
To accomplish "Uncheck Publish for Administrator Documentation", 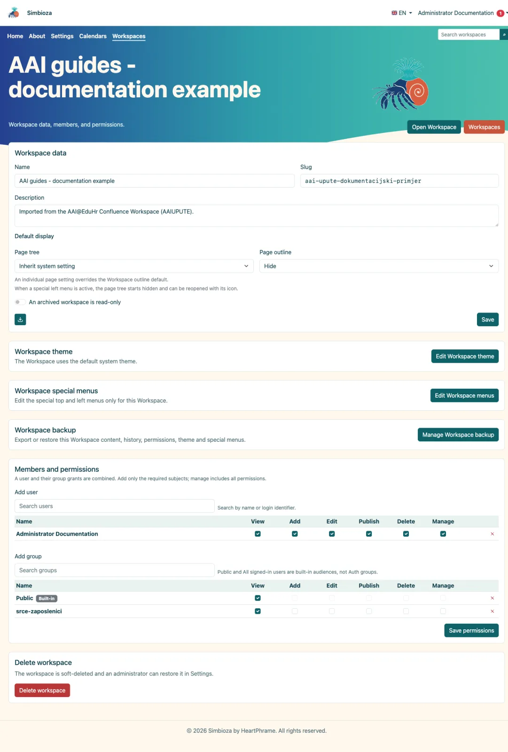I will (x=369, y=534).
